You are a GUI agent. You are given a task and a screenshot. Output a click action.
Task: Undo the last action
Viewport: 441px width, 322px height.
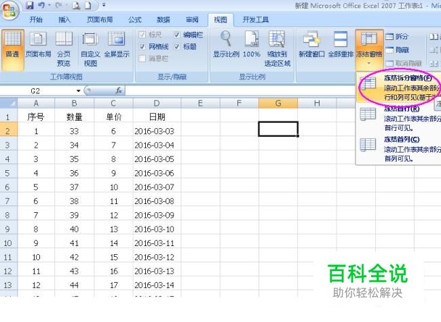[41, 5]
